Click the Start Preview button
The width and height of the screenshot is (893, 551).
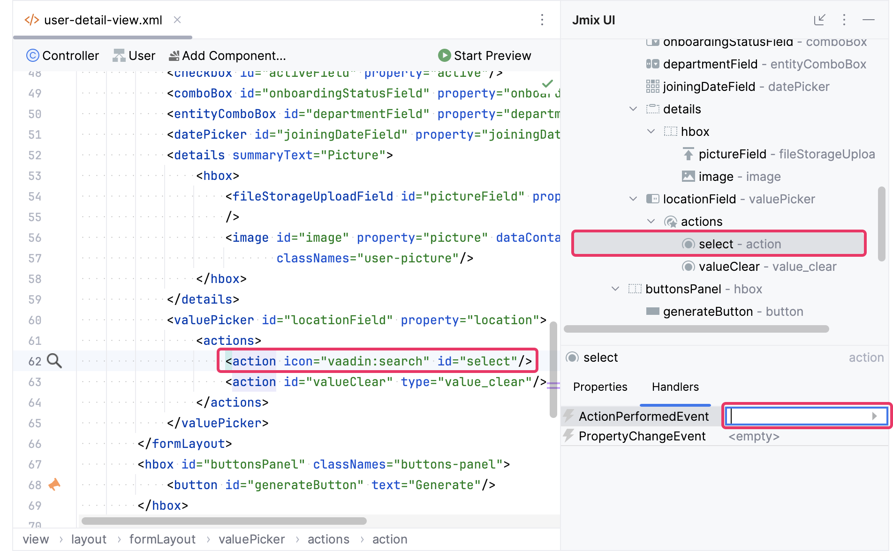484,56
